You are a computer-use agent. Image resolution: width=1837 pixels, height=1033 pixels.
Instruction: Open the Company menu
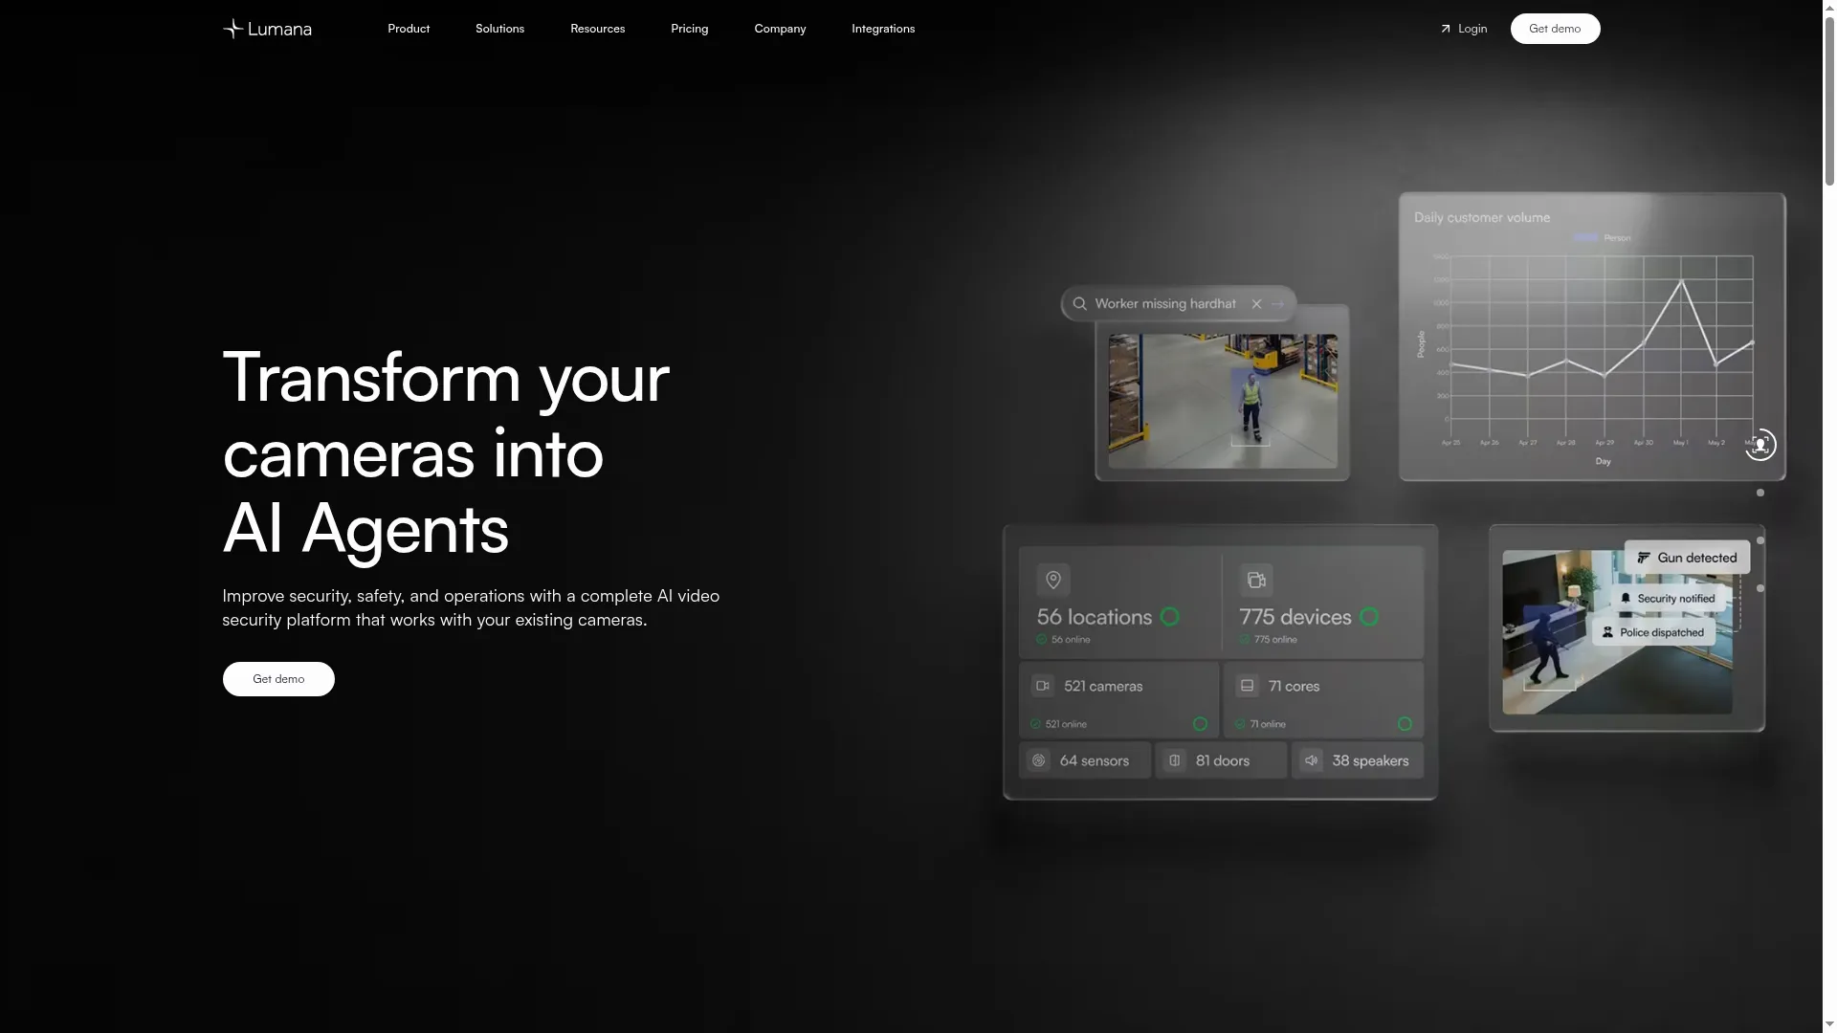point(780,29)
